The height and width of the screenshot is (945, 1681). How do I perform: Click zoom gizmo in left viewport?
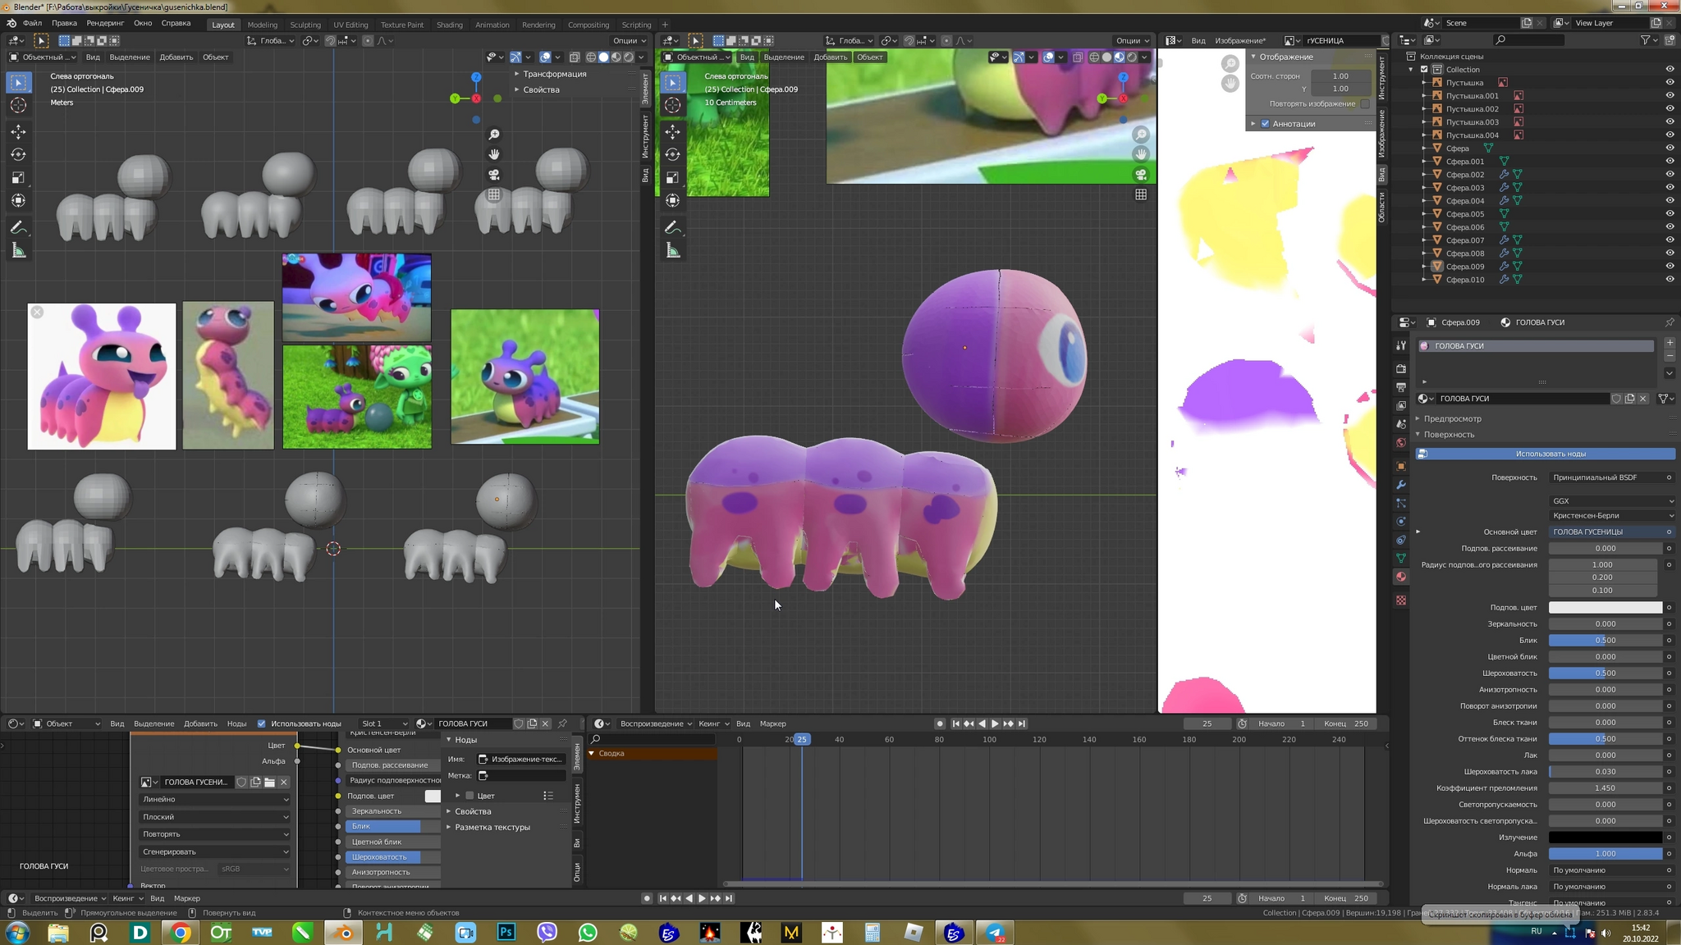[x=494, y=135]
